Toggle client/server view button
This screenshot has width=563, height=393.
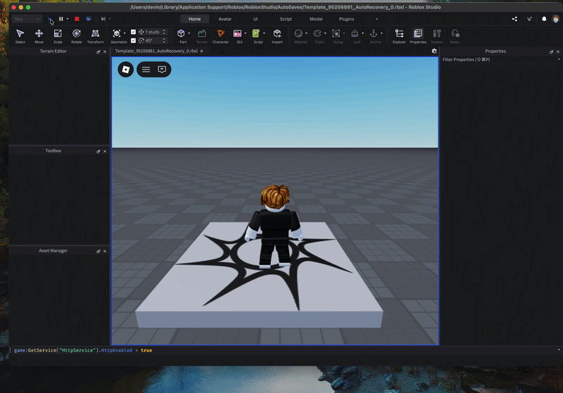pyautogui.click(x=89, y=19)
